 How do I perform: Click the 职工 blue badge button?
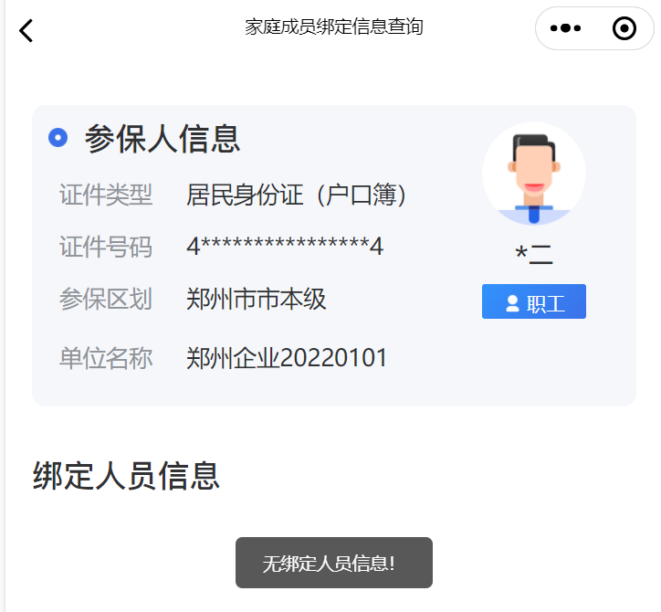tap(534, 301)
